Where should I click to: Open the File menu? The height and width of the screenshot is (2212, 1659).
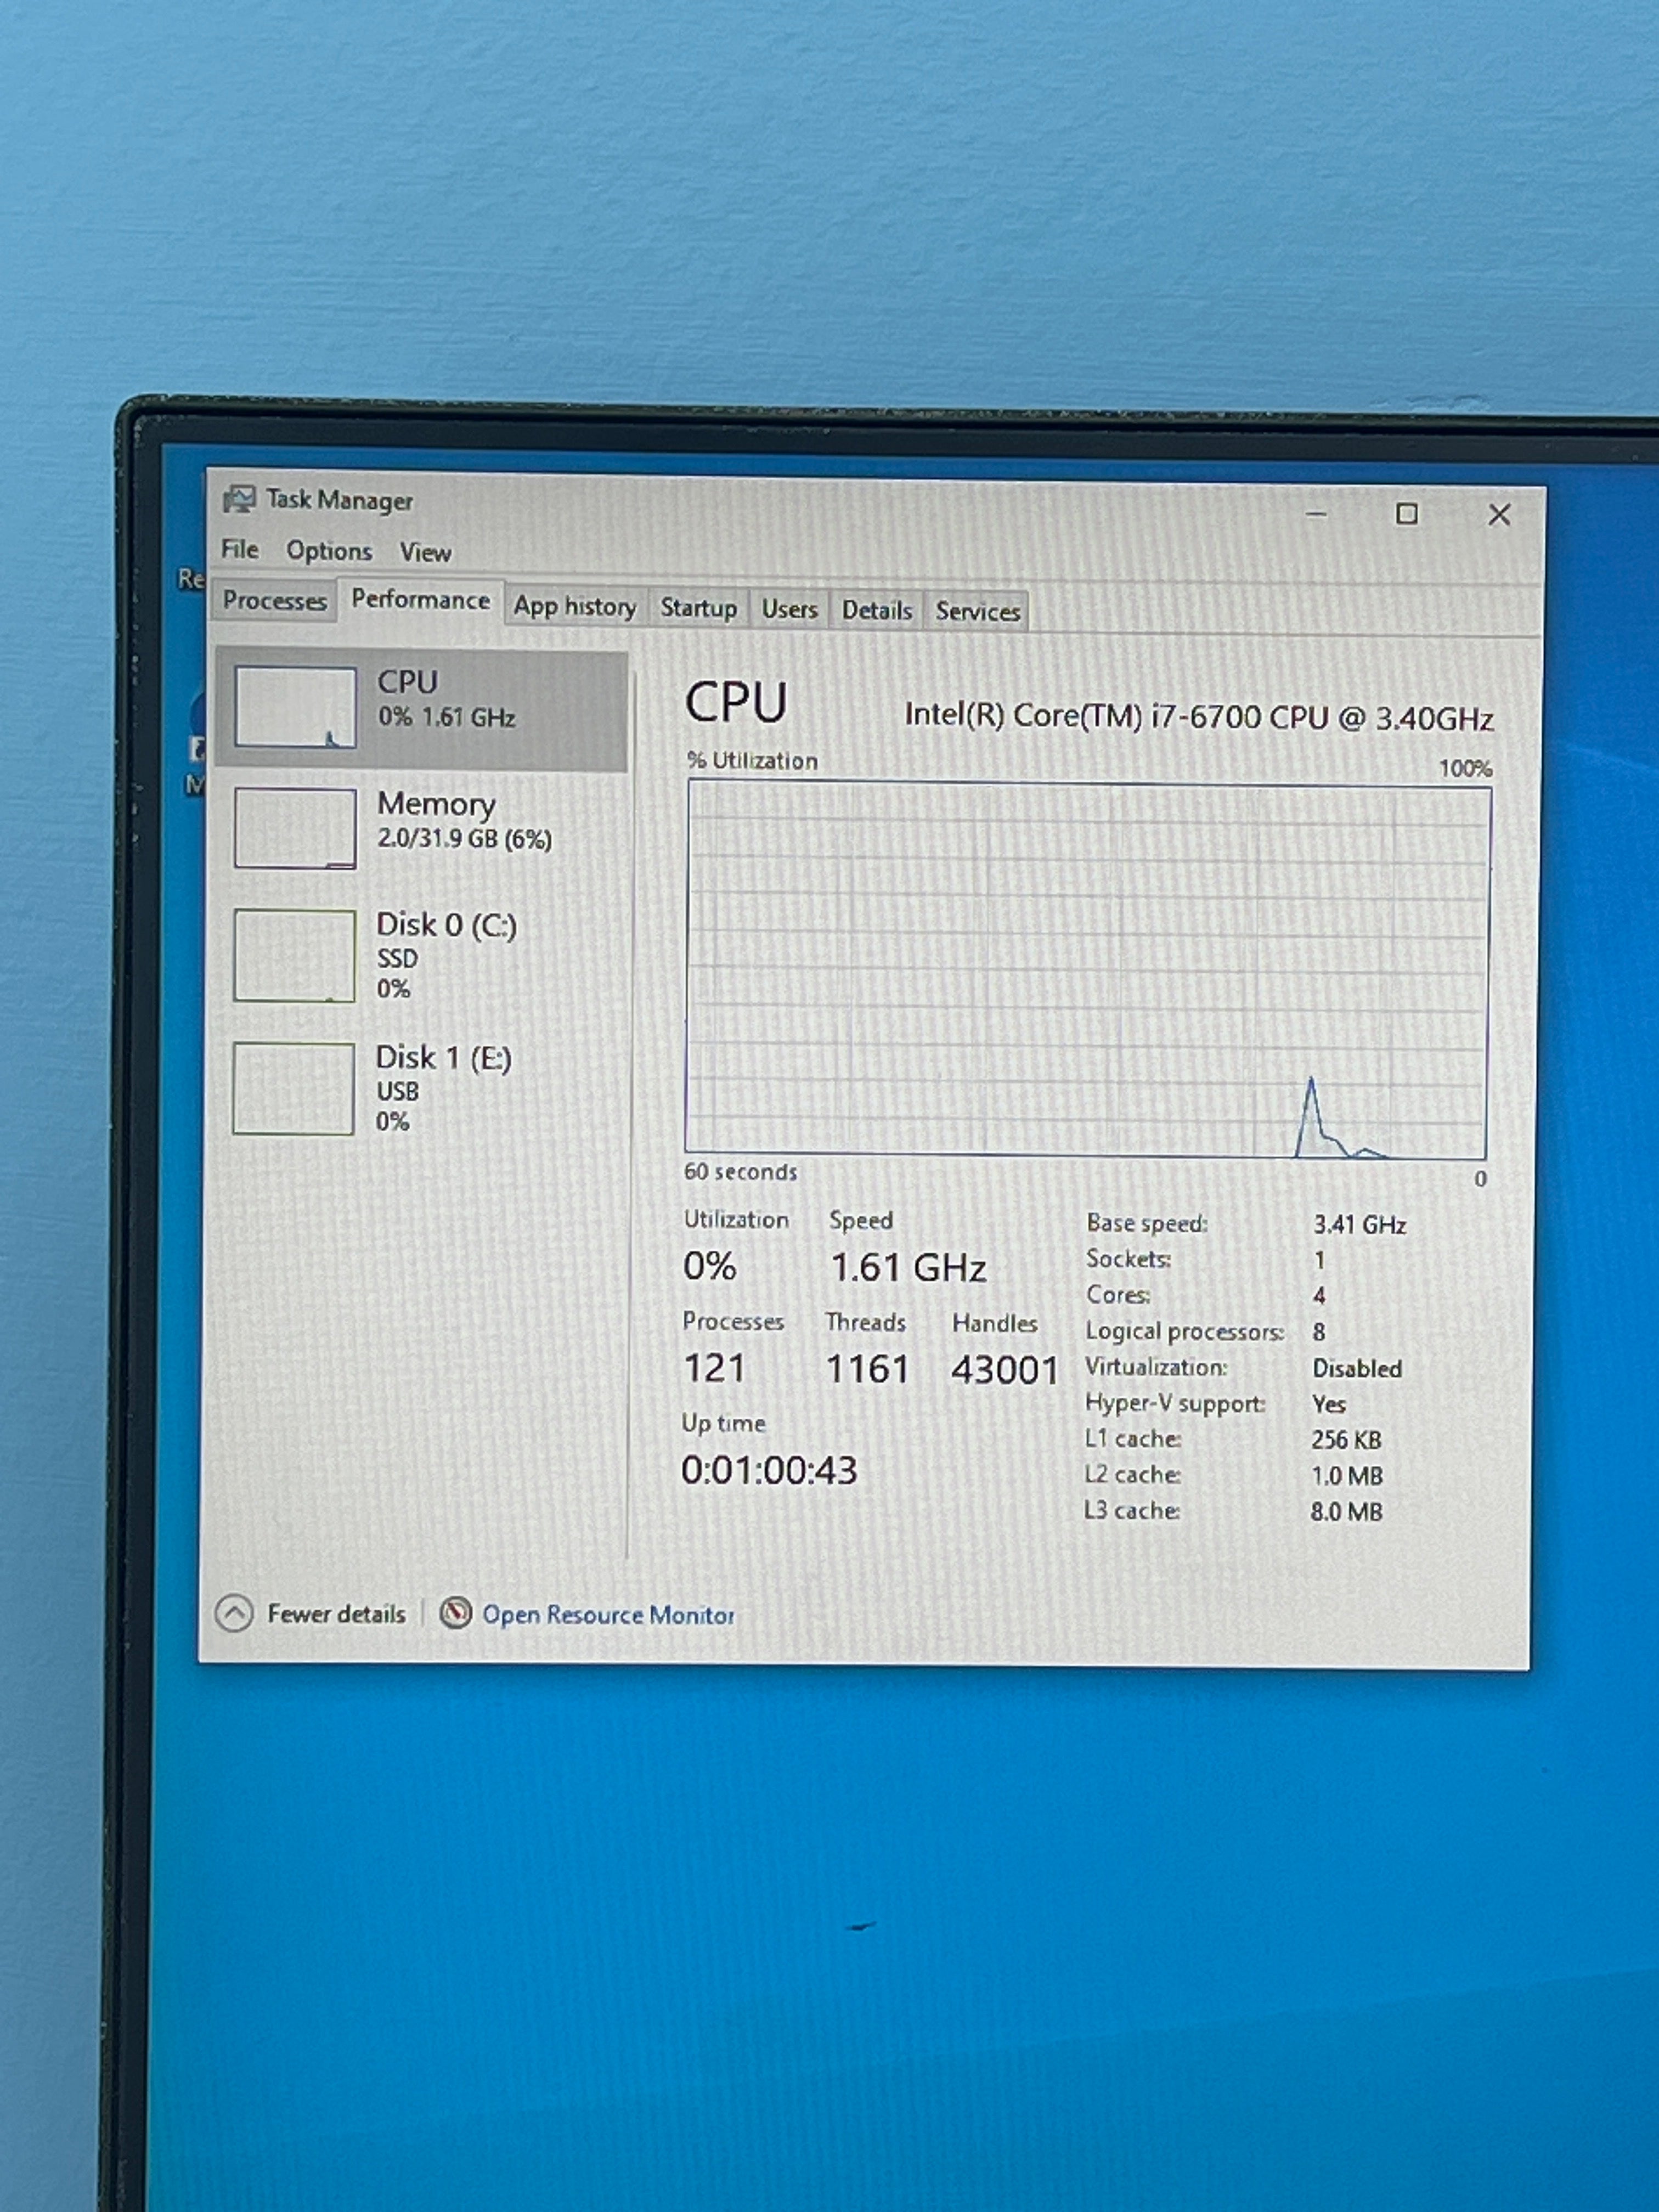[240, 549]
